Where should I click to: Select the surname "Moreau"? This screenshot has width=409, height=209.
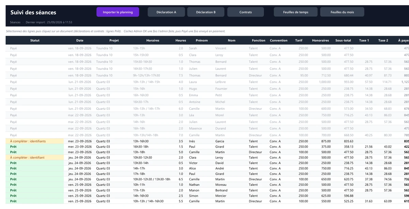(221, 185)
